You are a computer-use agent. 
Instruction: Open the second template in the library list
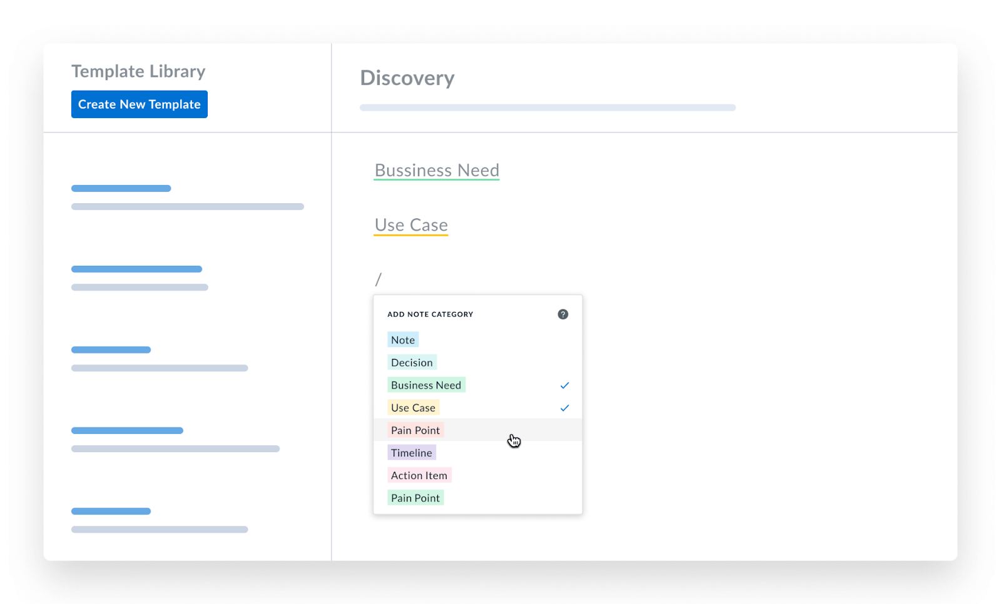[x=136, y=269]
